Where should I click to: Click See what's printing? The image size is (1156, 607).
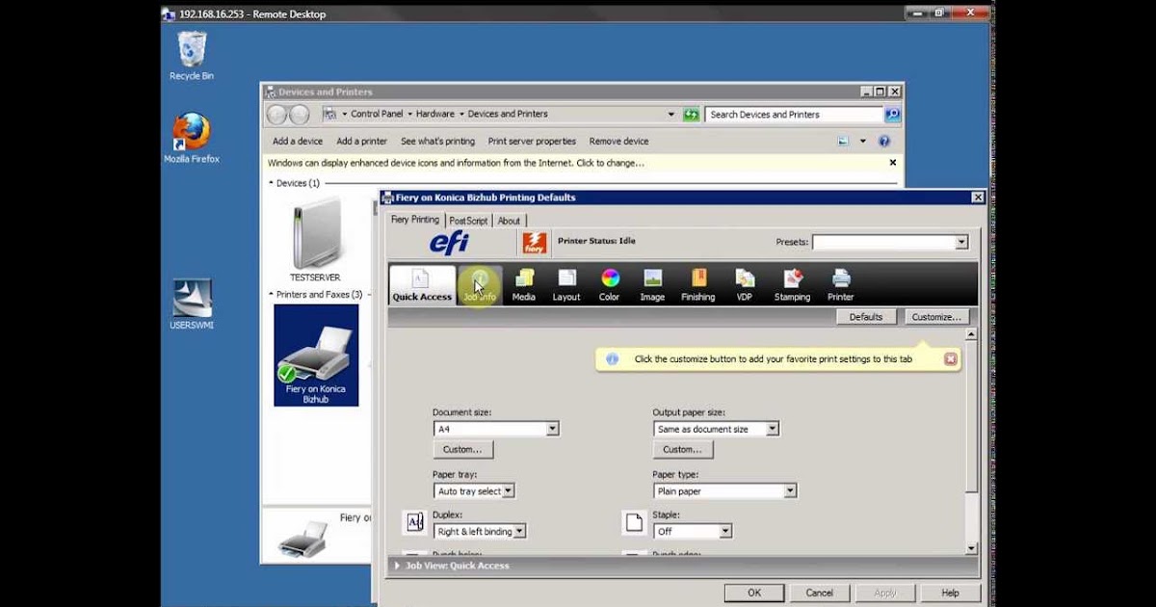[x=437, y=141]
